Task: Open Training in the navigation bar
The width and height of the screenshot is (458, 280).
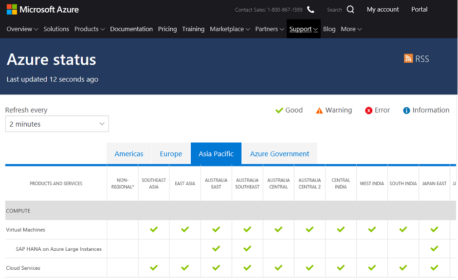Action: [193, 29]
